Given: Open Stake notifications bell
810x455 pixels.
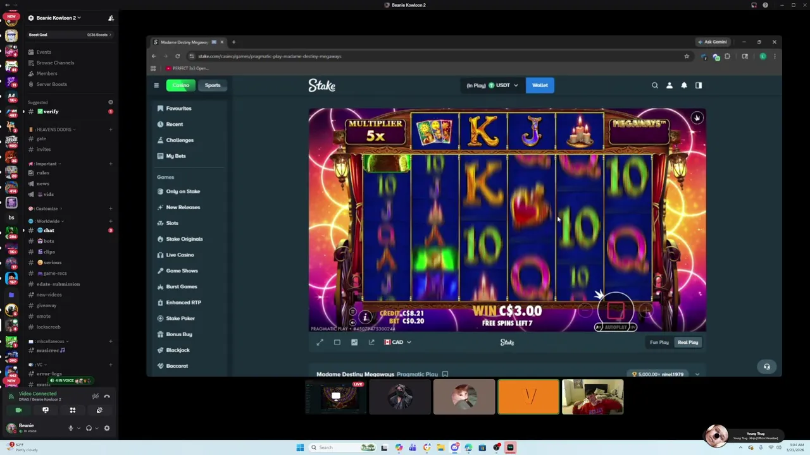Looking at the screenshot, I should pyautogui.click(x=684, y=85).
